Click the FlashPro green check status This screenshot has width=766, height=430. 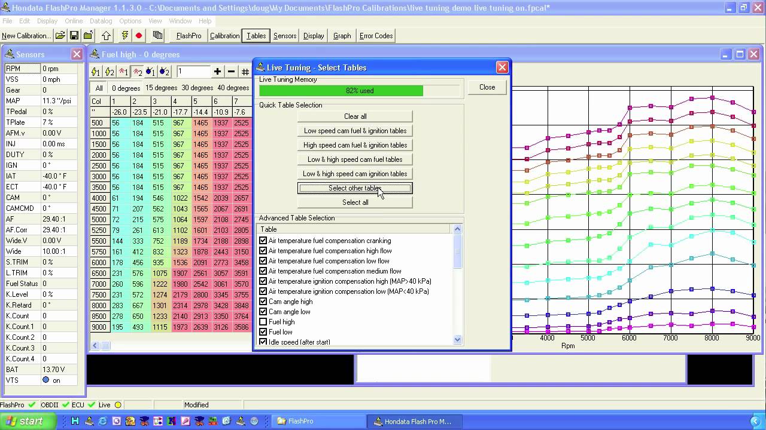(x=32, y=405)
